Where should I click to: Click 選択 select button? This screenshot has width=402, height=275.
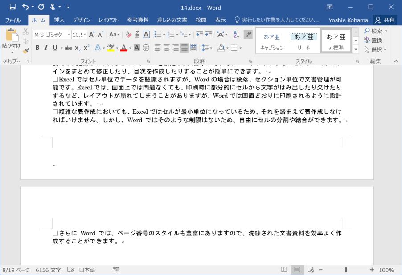[376, 49]
